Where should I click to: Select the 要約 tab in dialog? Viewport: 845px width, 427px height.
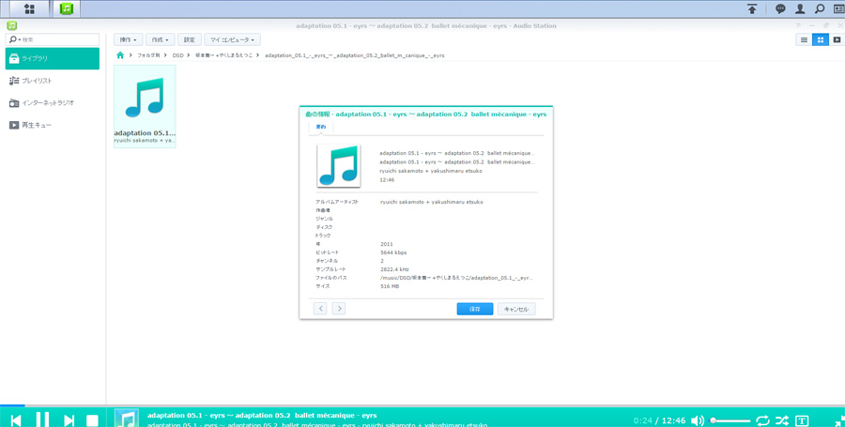321,127
